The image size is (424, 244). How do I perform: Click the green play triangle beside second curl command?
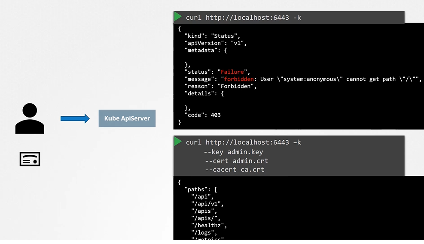click(178, 141)
